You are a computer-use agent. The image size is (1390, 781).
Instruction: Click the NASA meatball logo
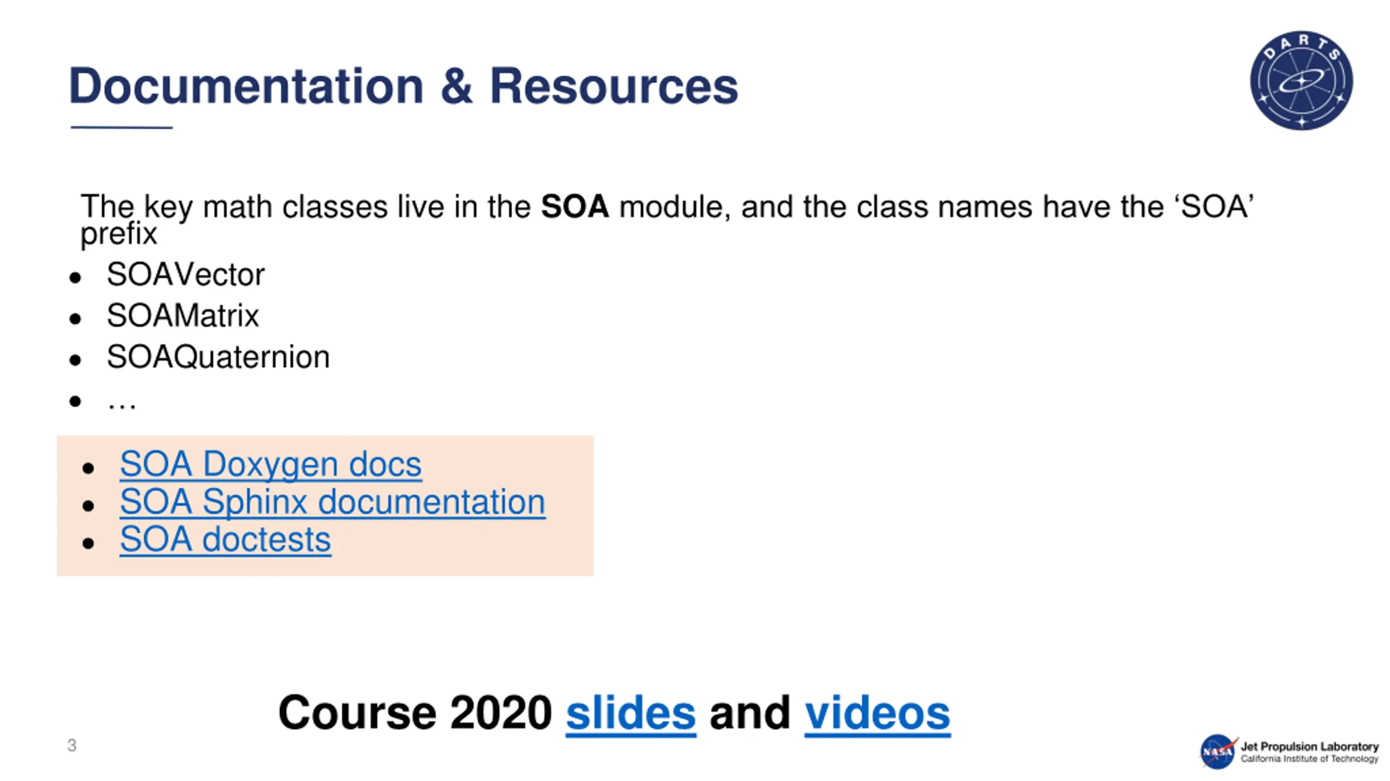pos(1218,751)
